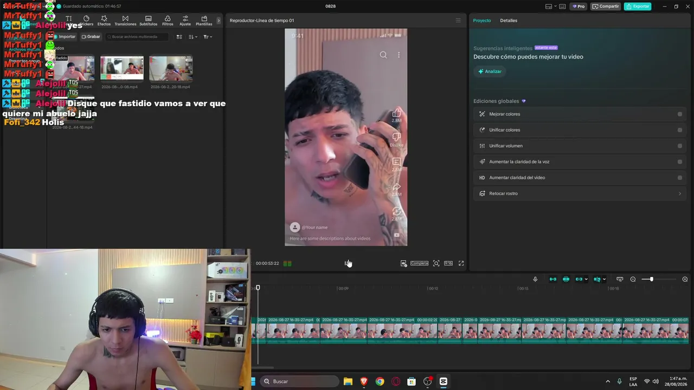The width and height of the screenshot is (694, 390).
Task: Enable the Unificar volumen checkbox
Action: [x=680, y=146]
